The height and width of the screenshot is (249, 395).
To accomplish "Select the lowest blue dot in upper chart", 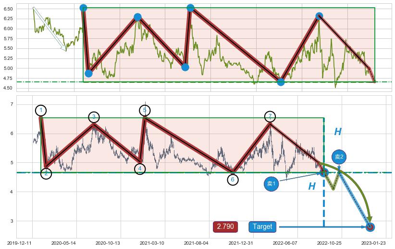I will click(x=281, y=82).
